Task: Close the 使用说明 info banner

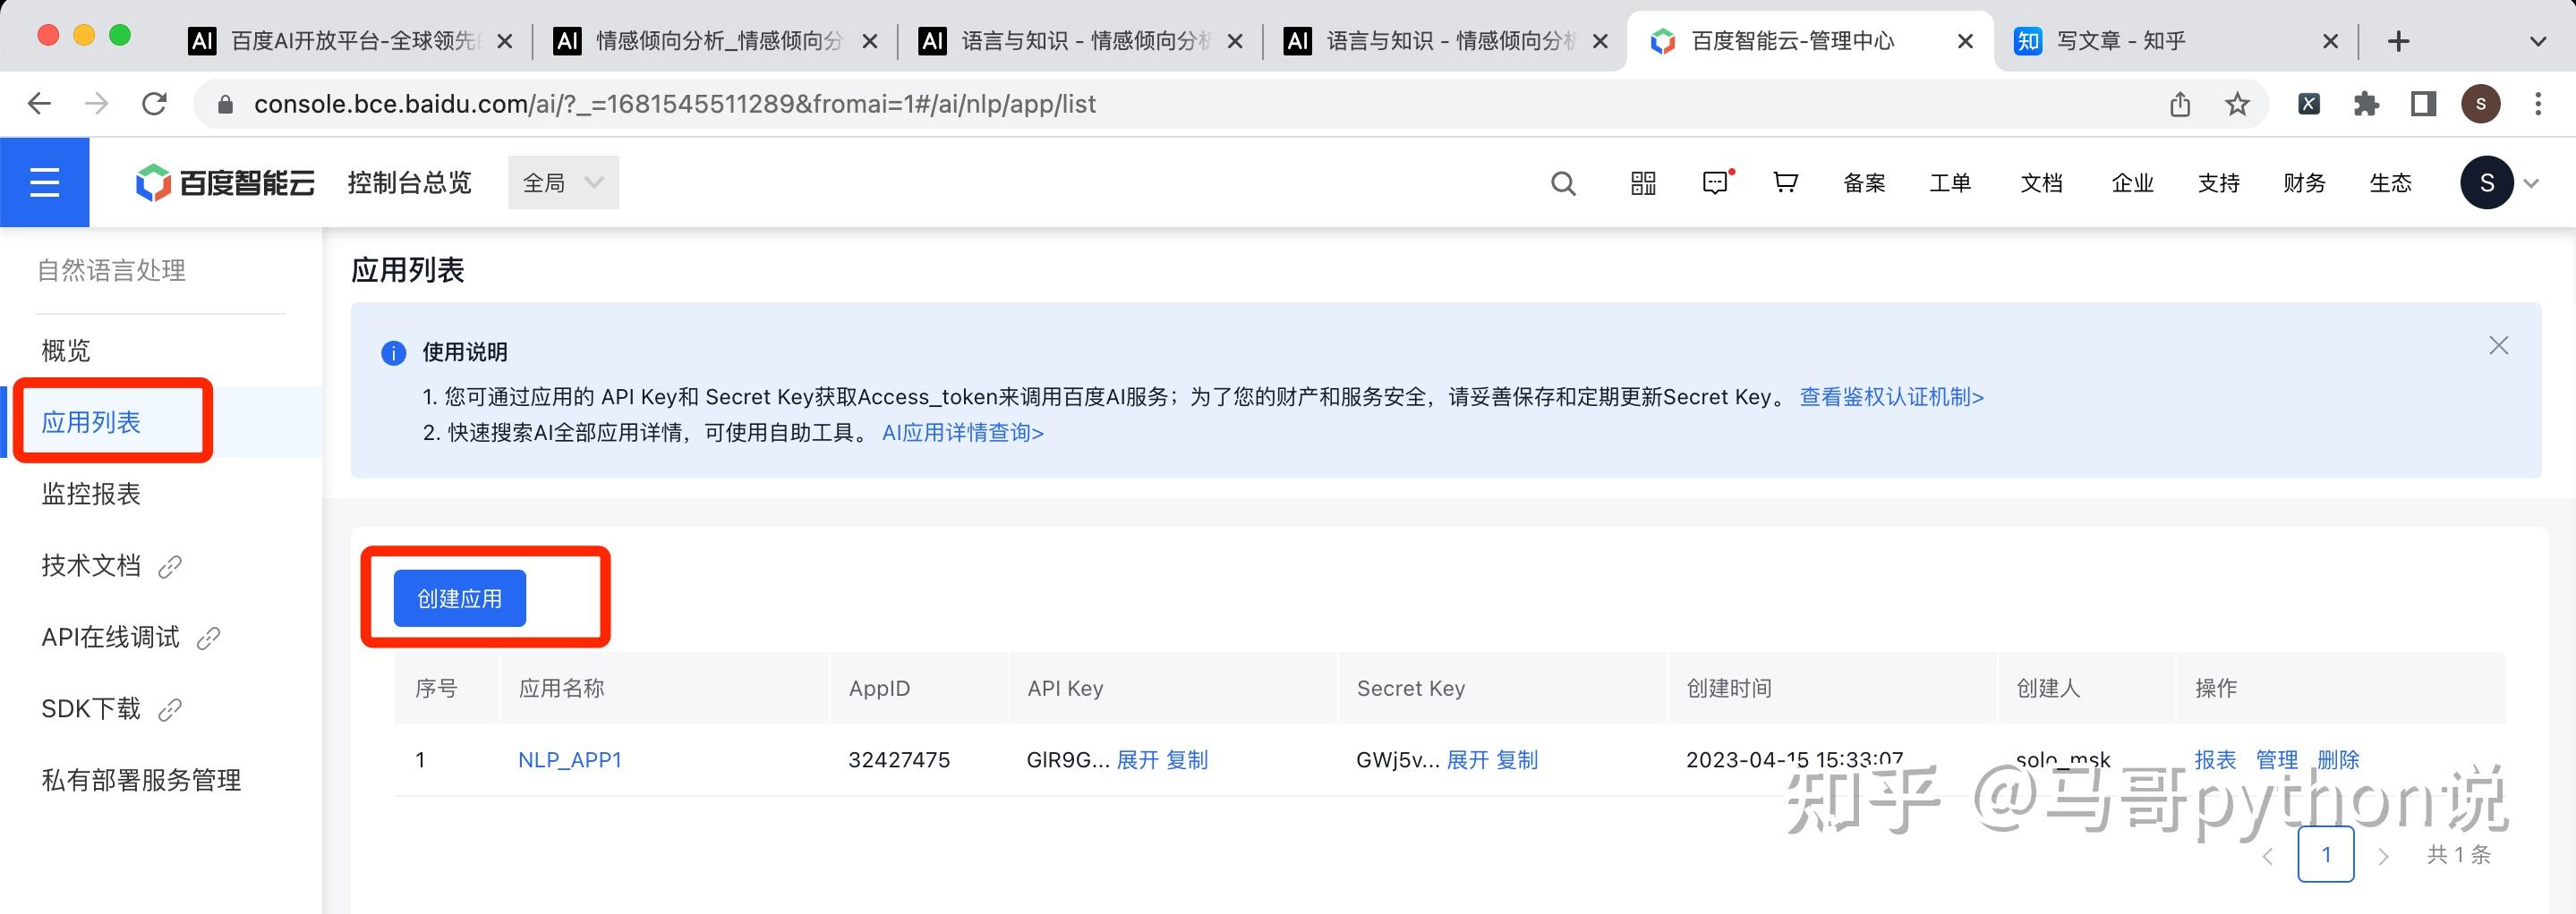Action: (2498, 345)
